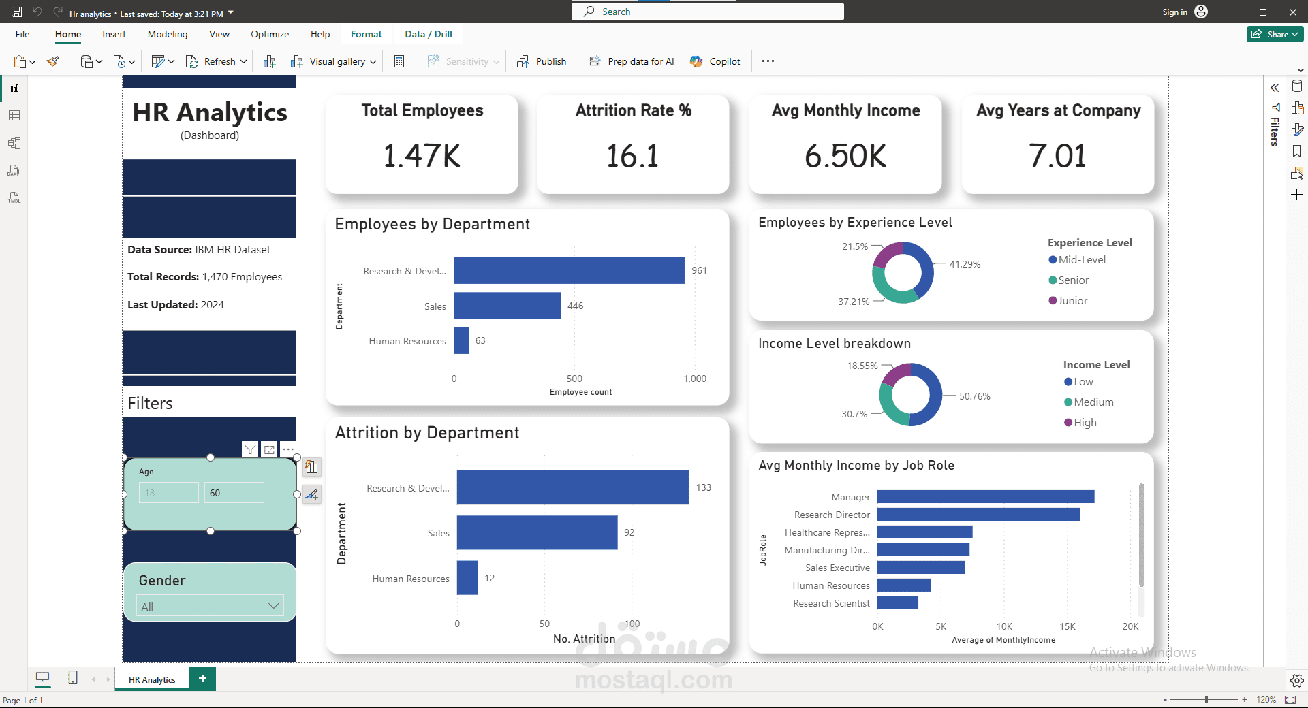Collapse the ribbon chevron at right
Image resolution: width=1308 pixels, height=708 pixels.
click(1301, 70)
